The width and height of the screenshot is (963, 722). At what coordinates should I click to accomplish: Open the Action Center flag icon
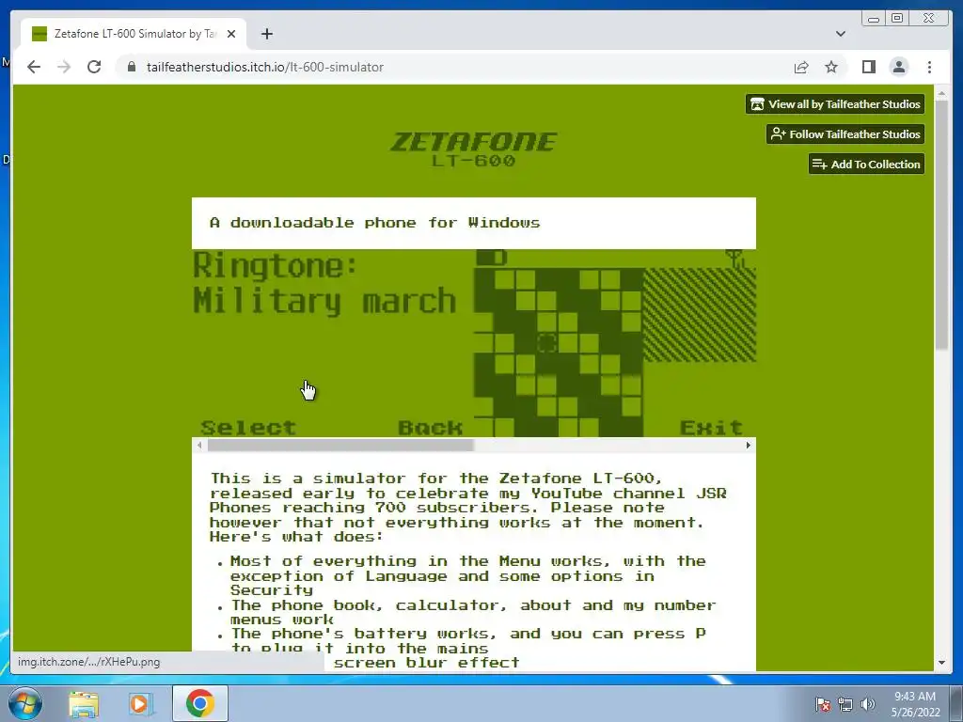pos(822,704)
